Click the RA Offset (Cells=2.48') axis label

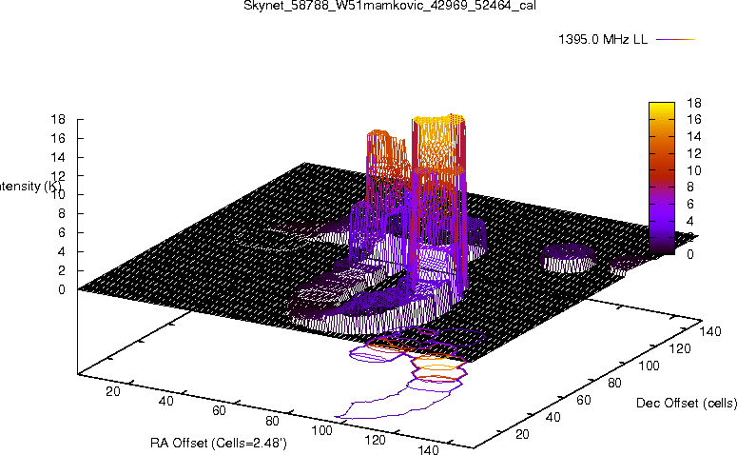[x=219, y=443]
